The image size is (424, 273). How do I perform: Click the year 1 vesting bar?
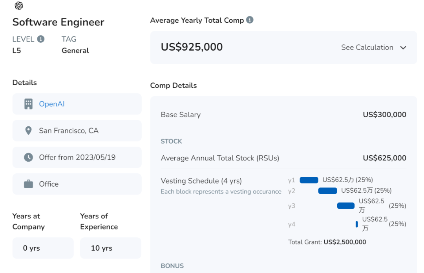[309, 180]
